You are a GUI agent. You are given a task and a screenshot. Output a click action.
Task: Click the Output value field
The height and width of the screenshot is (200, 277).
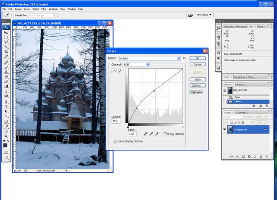pos(116,121)
